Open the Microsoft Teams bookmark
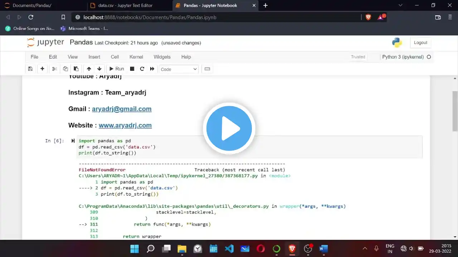The height and width of the screenshot is (257, 458). (x=84, y=29)
